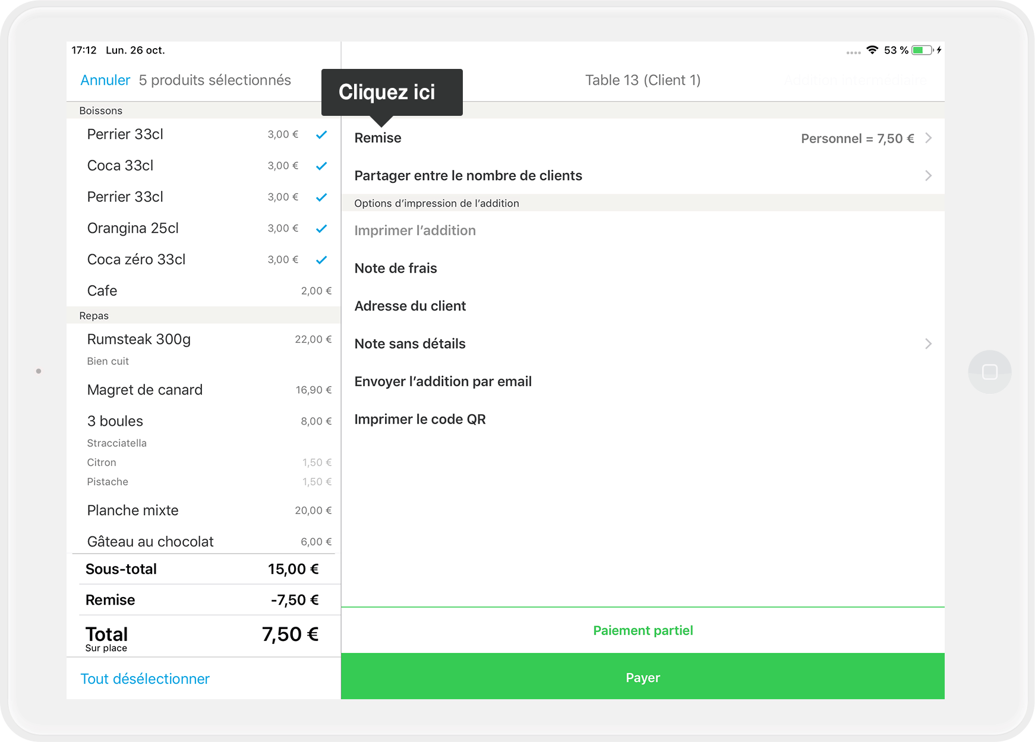Viewport: 1035px width, 742px height.
Task: Check the Wi-Fi status icon
Action: click(x=872, y=50)
